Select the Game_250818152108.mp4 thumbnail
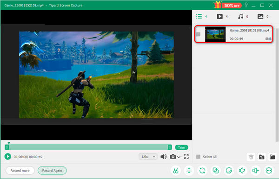279x179 pixels. tap(215, 34)
